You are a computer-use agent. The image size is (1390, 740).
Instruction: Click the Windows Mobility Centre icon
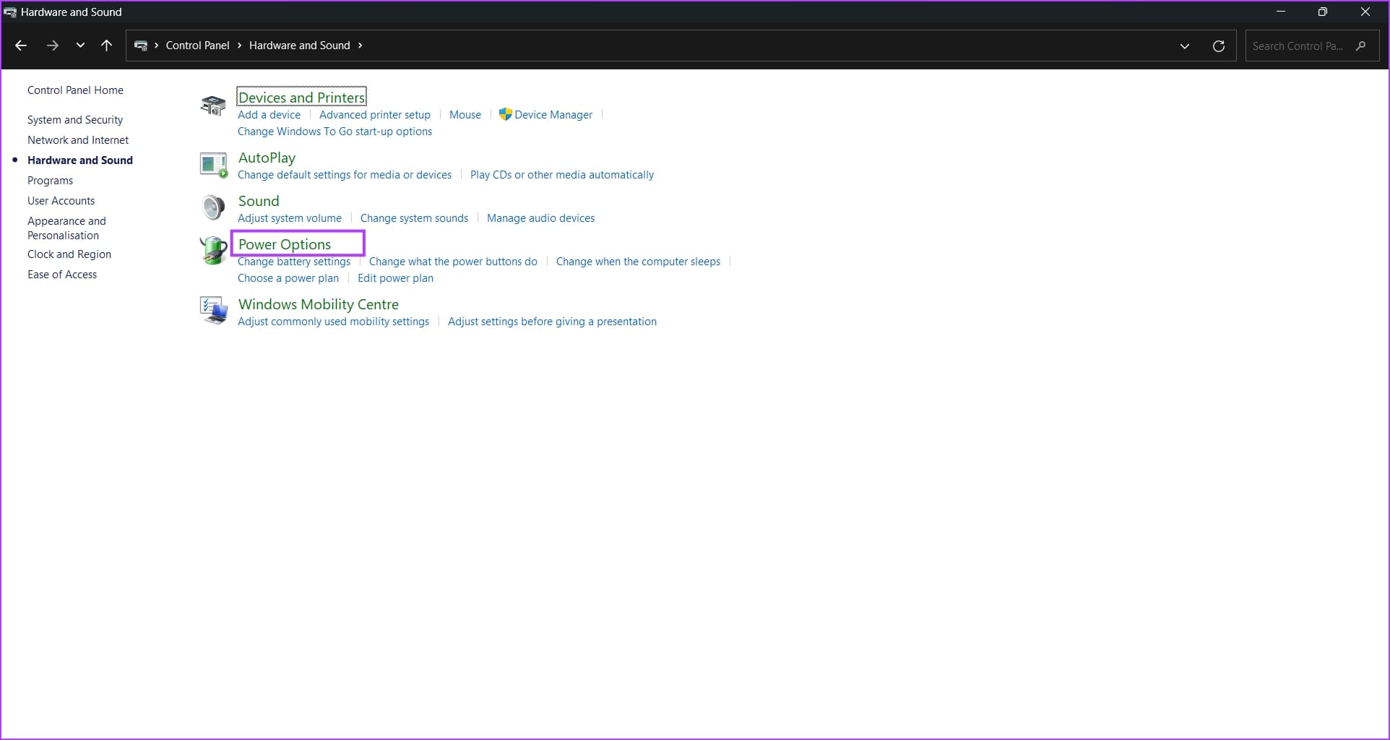[x=213, y=310]
